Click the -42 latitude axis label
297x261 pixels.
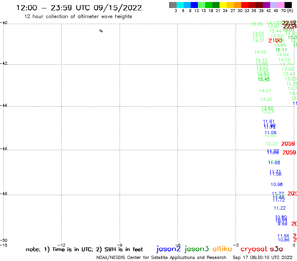(x=4, y=63)
